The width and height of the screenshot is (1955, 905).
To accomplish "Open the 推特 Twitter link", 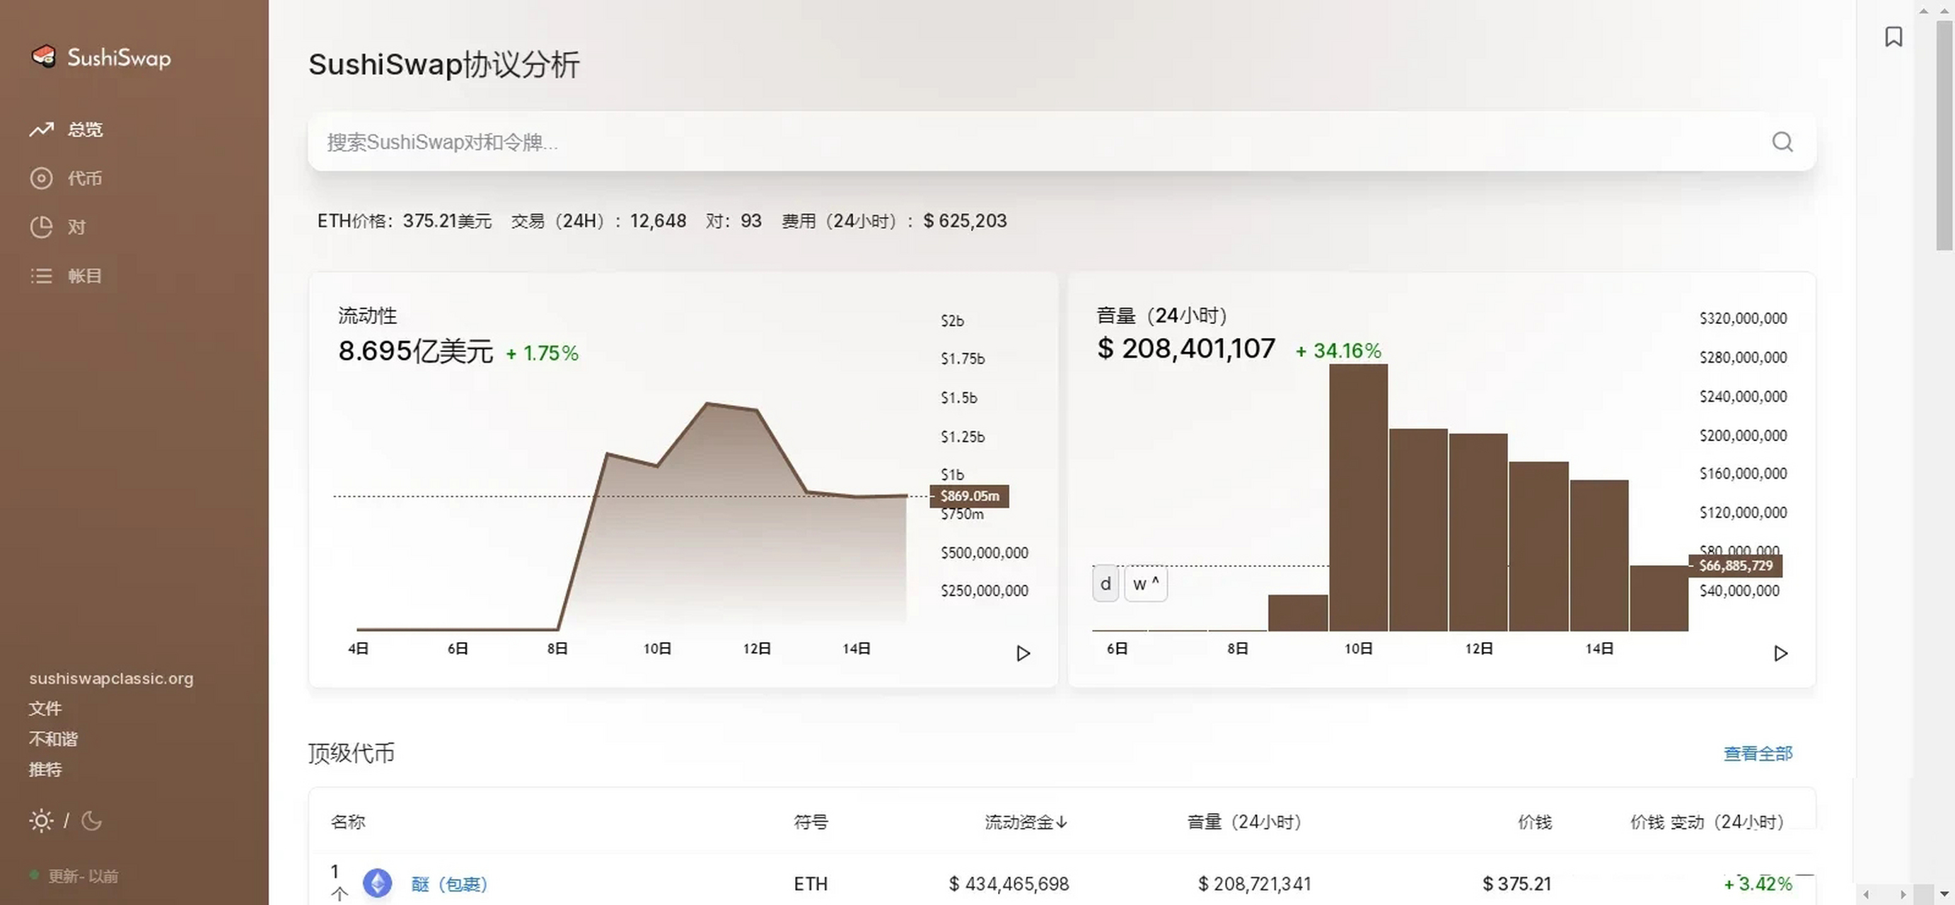I will click(x=45, y=769).
